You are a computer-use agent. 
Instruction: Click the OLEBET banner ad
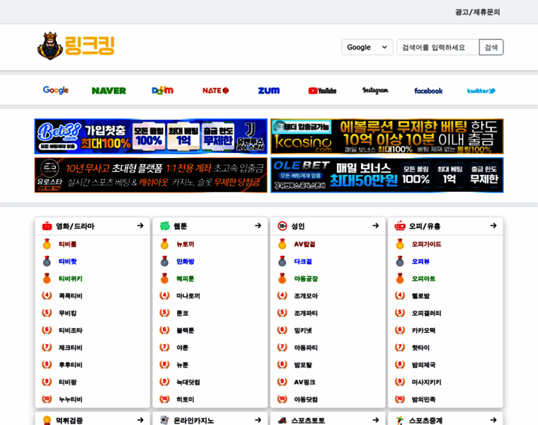pos(387,175)
